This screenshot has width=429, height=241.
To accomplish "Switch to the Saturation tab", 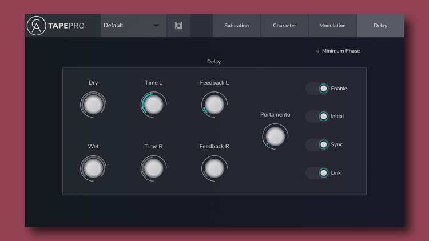I will pyautogui.click(x=237, y=25).
